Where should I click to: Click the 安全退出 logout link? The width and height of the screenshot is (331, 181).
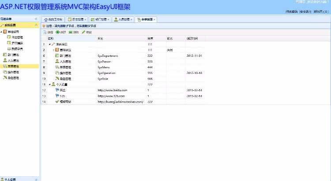[306, 11]
